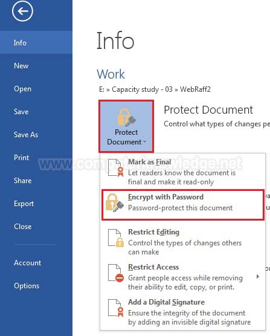Click the back arrow circle icon
The image size is (270, 336).
point(22,11)
